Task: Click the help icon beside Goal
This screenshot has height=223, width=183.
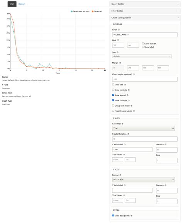Action: click(118, 40)
